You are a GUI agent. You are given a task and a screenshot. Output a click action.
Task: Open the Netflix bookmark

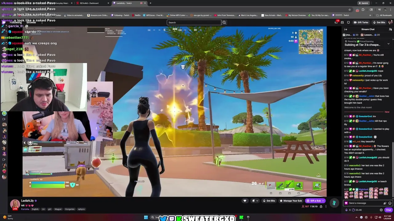[136, 15]
